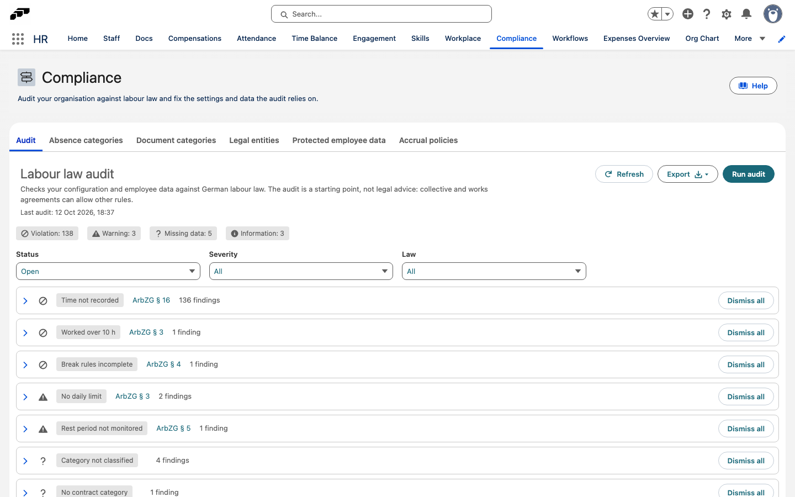Click the Refresh button

(x=624, y=174)
